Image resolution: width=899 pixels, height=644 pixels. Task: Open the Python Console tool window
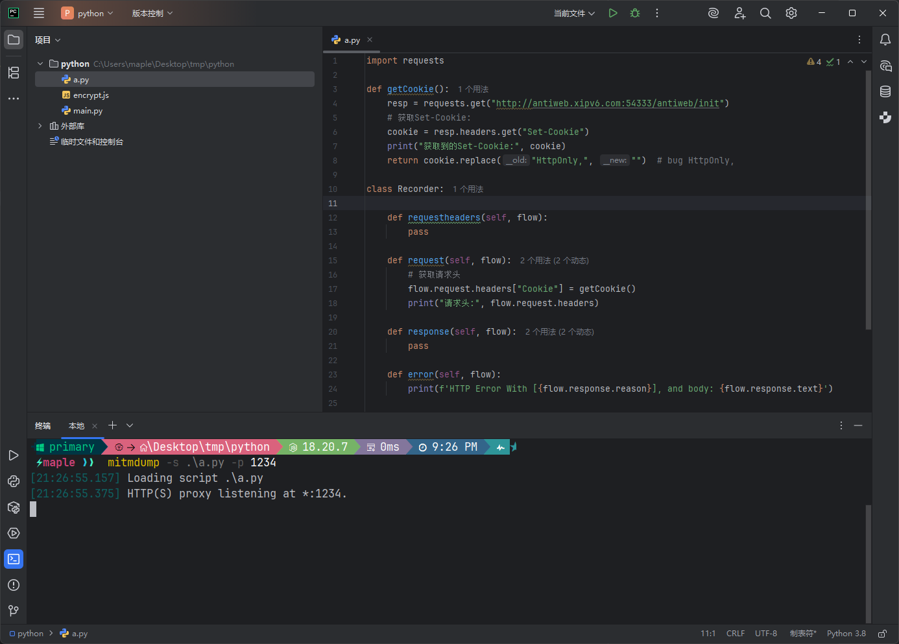tap(14, 481)
